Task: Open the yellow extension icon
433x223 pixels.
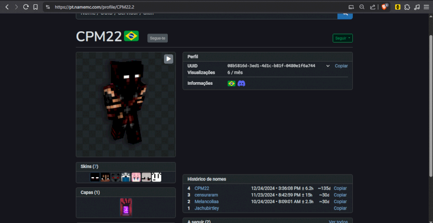Action: click(398, 7)
